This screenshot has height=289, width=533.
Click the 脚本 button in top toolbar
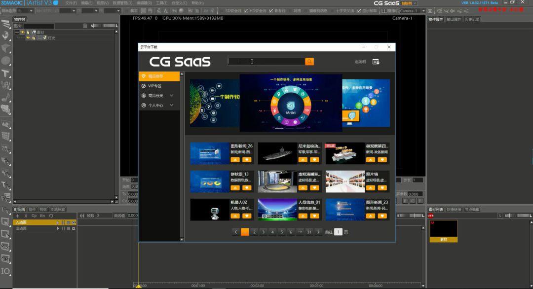134,11
